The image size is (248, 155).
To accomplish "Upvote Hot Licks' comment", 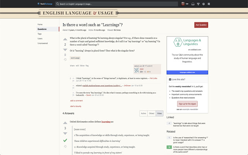I will pos(73,78).
